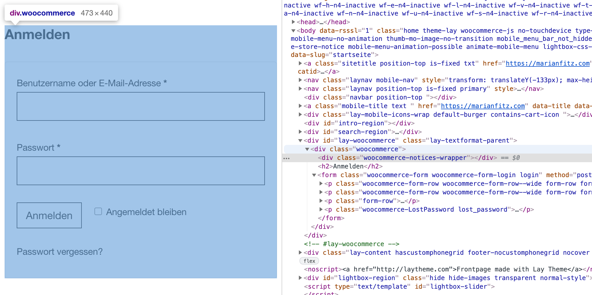Screen dimensions: 592x295
Task: Click the flex badge on lay-content div
Action: coord(309,261)
